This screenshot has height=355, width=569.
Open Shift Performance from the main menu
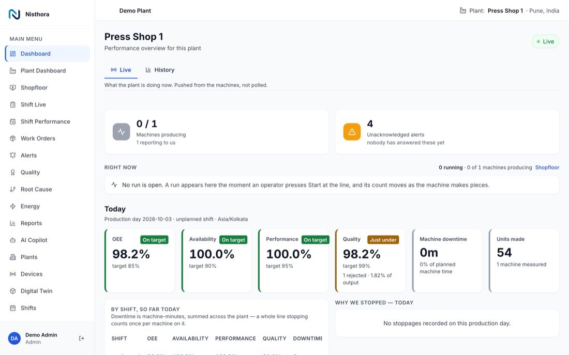click(x=47, y=121)
